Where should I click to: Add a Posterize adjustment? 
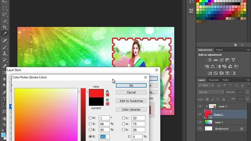(216, 73)
